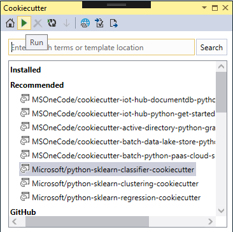The height and width of the screenshot is (232, 233).
Task: Click the checklist icon with blue arrow
Action: [x=99, y=23]
